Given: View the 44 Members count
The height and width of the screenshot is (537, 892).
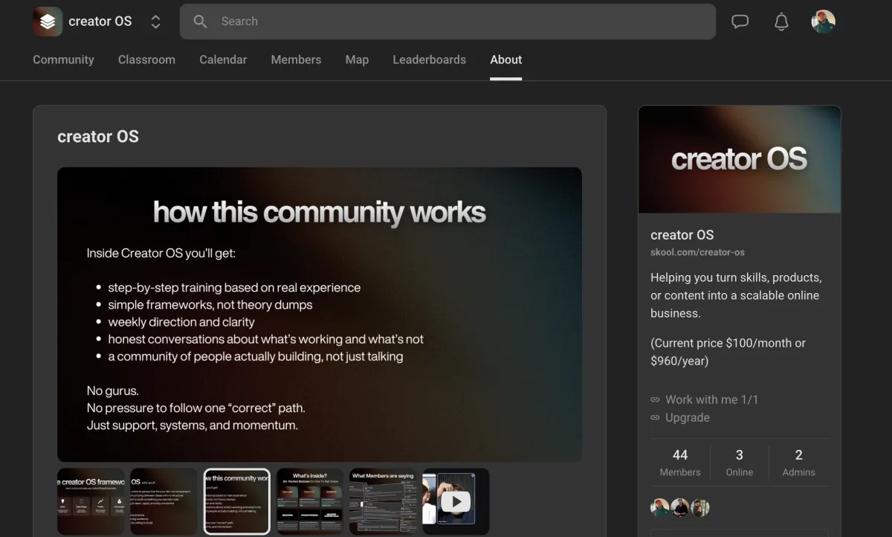Looking at the screenshot, I should coord(680,462).
